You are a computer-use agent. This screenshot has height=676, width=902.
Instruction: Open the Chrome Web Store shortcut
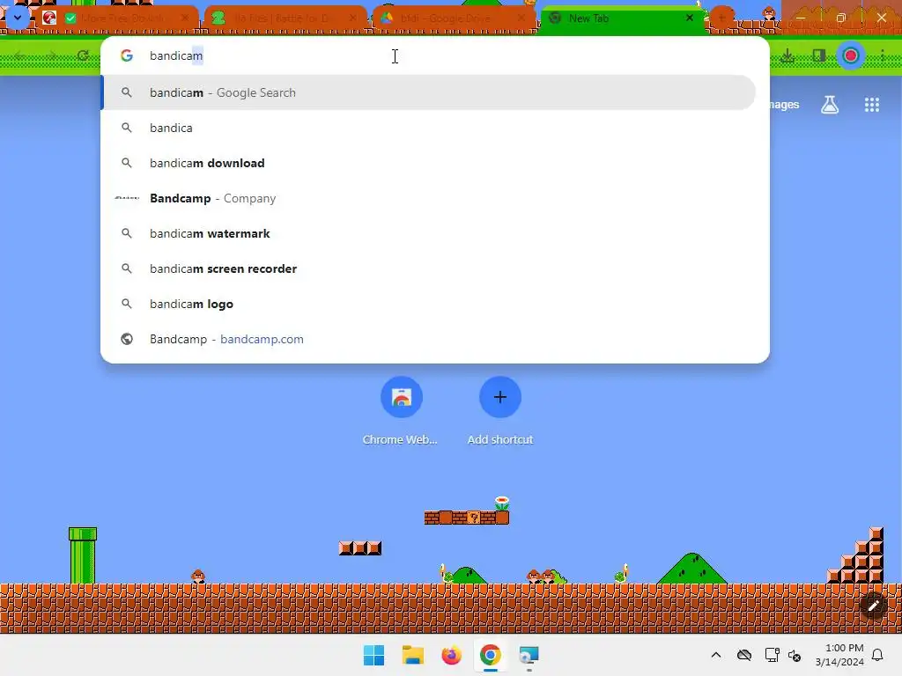[x=402, y=397]
